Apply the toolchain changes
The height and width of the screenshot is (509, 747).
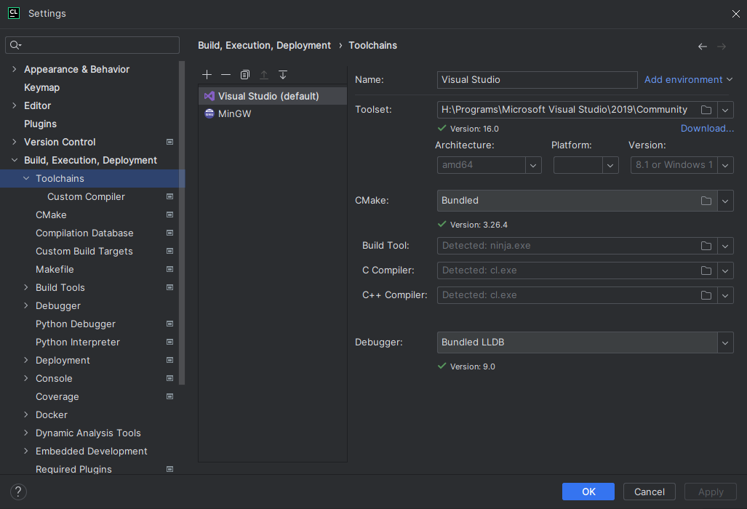[710, 492]
